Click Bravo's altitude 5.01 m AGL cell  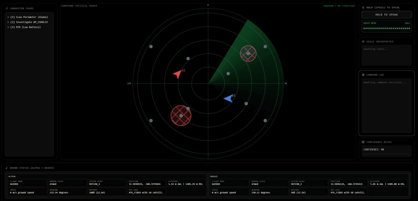388,183
